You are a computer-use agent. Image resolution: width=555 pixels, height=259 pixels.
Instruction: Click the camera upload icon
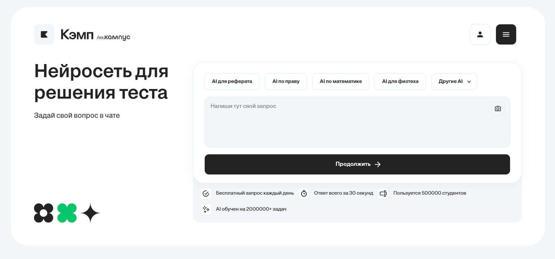click(x=498, y=109)
